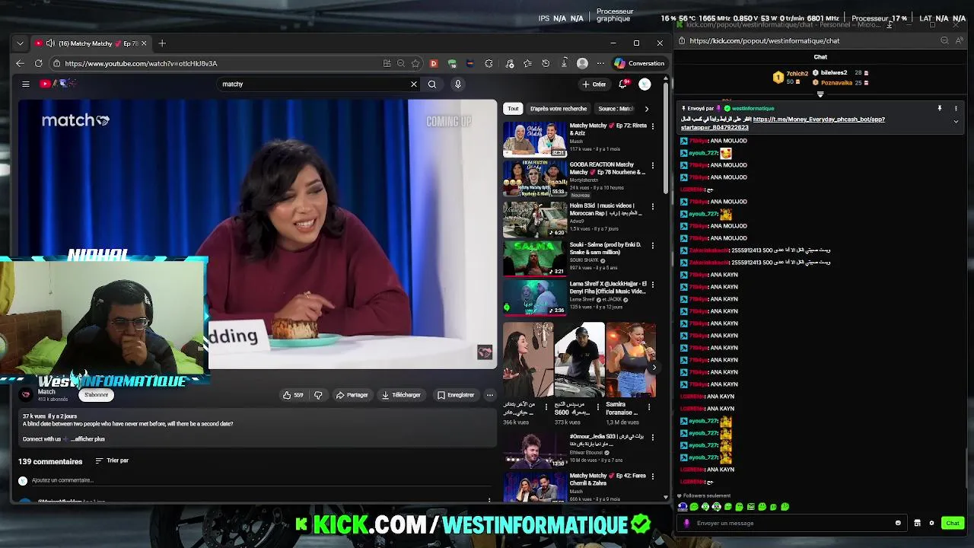
Task: Open browser extensions puzzle icon
Action: 489,63
